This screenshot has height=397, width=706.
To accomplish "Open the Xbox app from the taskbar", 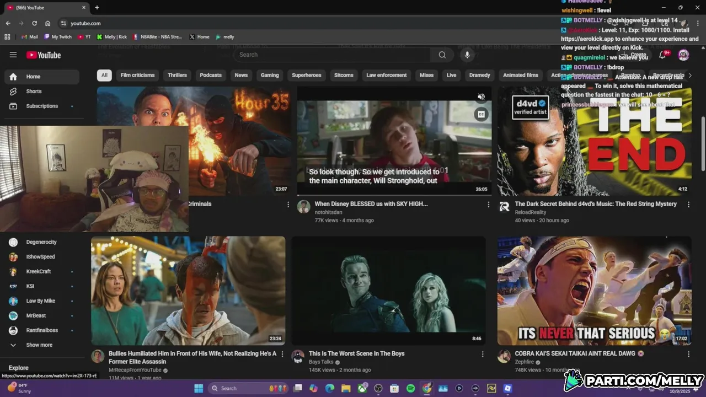I will pyautogui.click(x=362, y=388).
